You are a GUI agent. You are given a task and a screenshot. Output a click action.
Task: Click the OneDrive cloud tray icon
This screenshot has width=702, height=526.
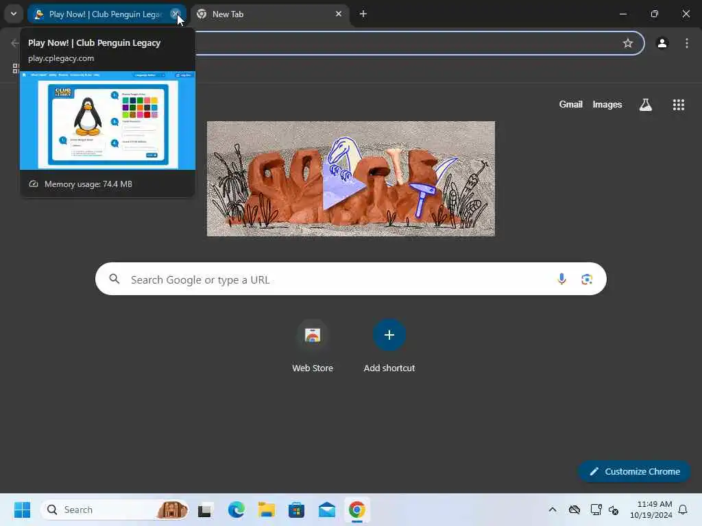point(574,510)
